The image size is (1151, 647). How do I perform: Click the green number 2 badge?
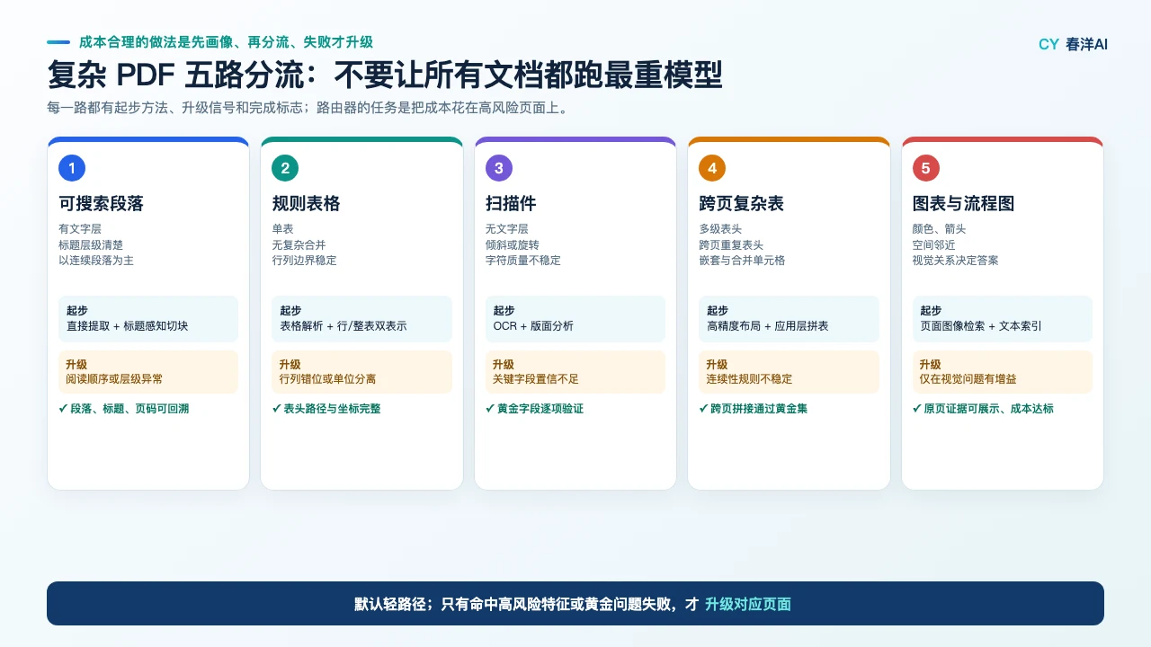[x=285, y=168]
